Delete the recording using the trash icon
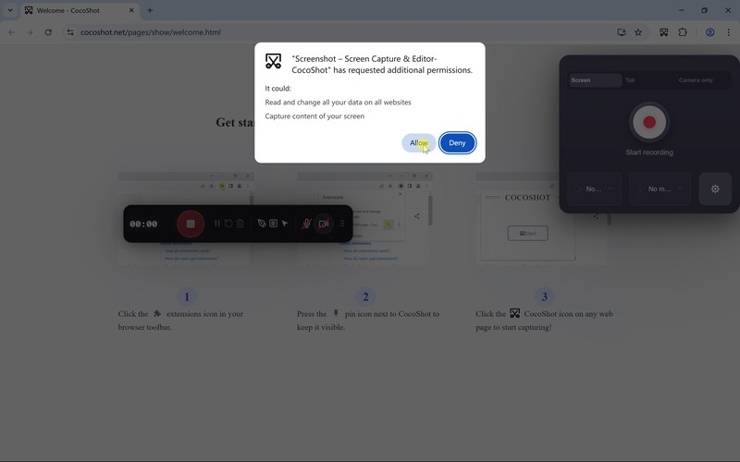Viewport: 740px width, 462px height. coord(240,224)
